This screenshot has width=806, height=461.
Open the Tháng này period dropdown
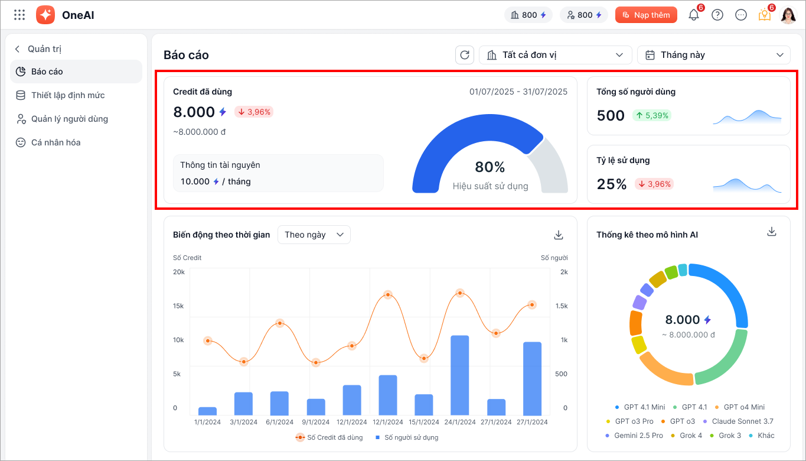713,55
